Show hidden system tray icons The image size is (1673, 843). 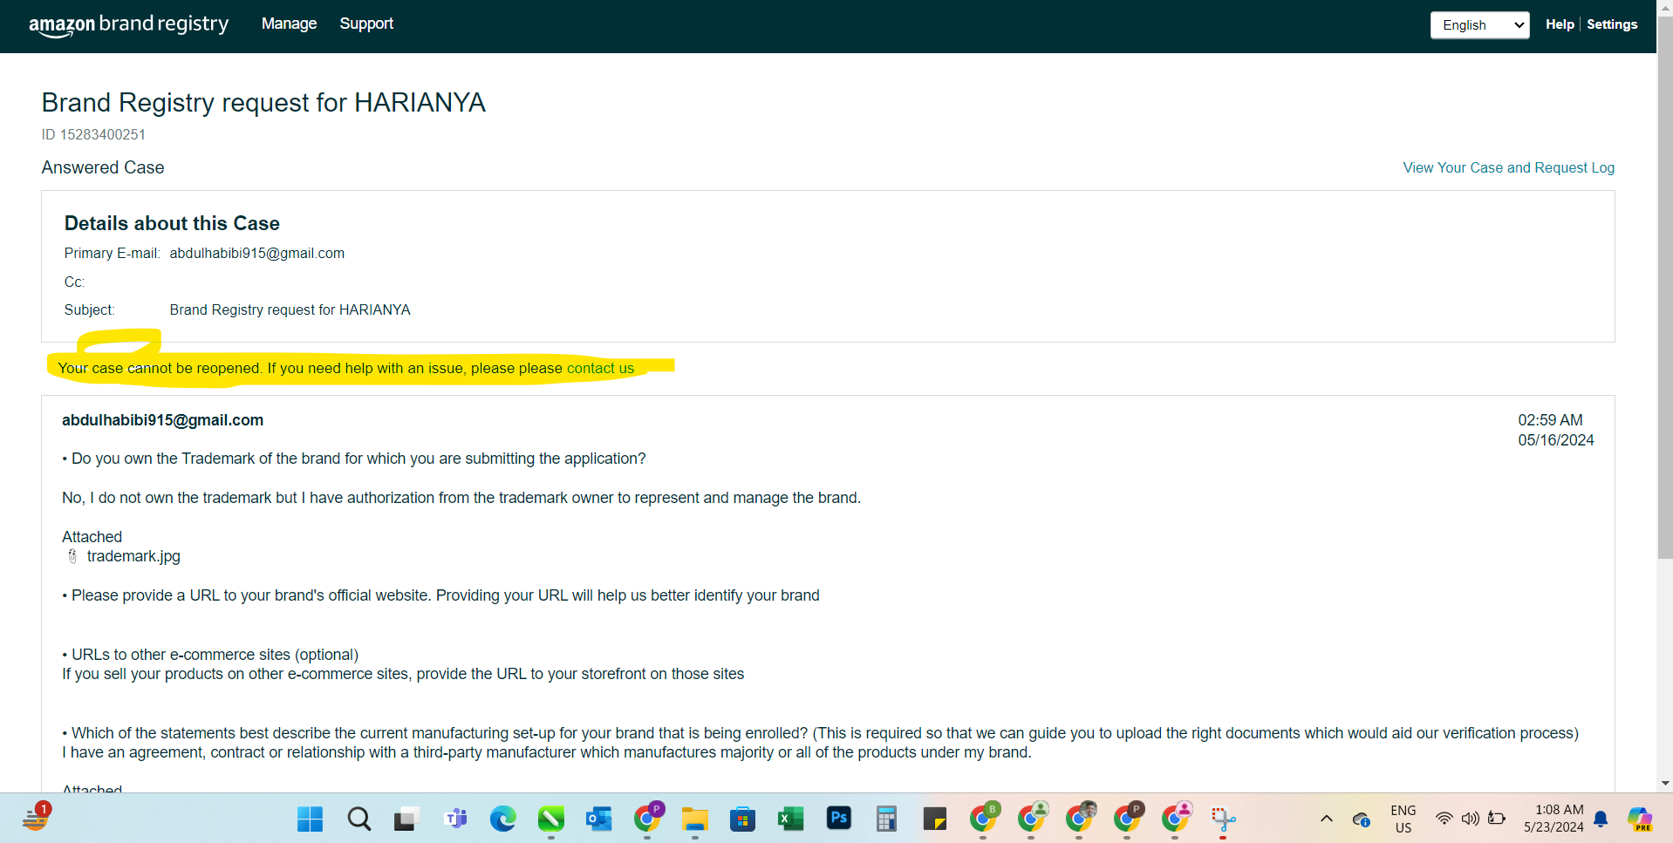click(1326, 819)
